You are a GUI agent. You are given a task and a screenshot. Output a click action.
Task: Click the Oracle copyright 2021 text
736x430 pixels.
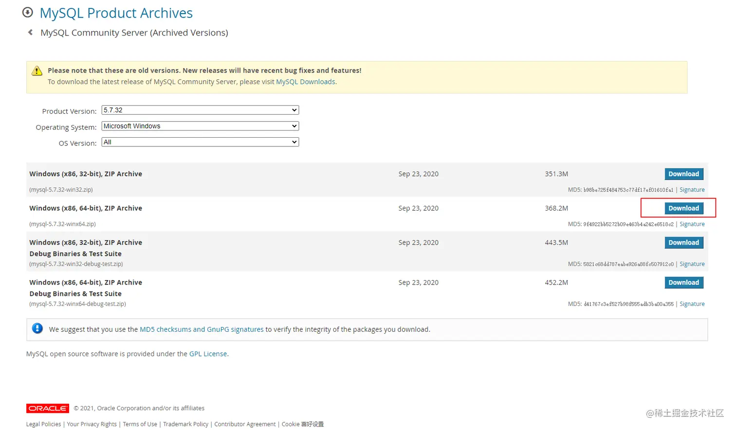tap(139, 408)
